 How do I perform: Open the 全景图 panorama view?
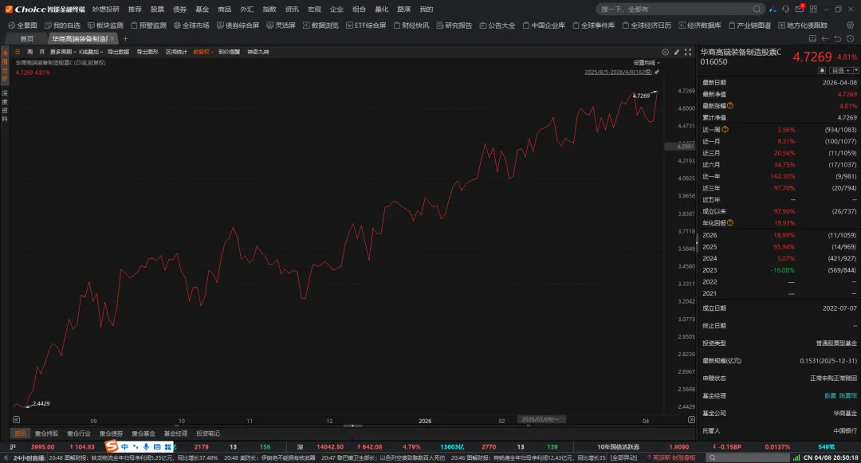pyautogui.click(x=22, y=26)
